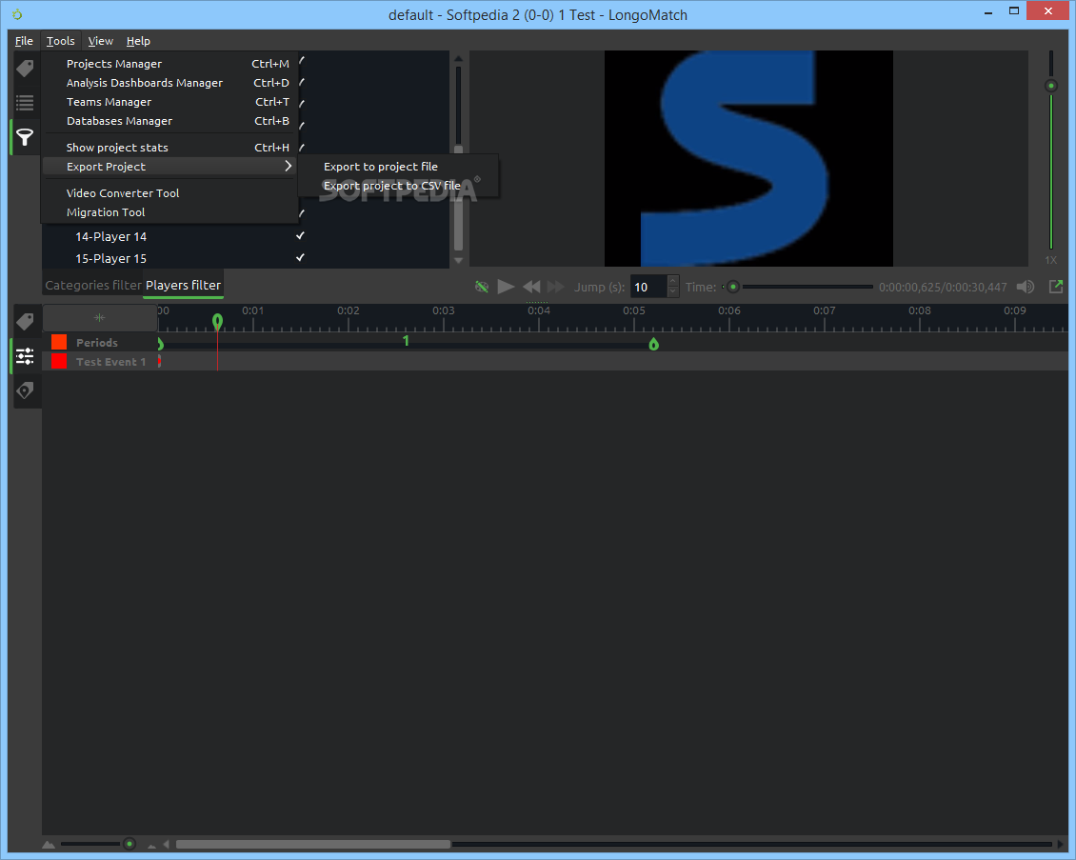Open the File menu
The width and height of the screenshot is (1076, 860).
24,41
